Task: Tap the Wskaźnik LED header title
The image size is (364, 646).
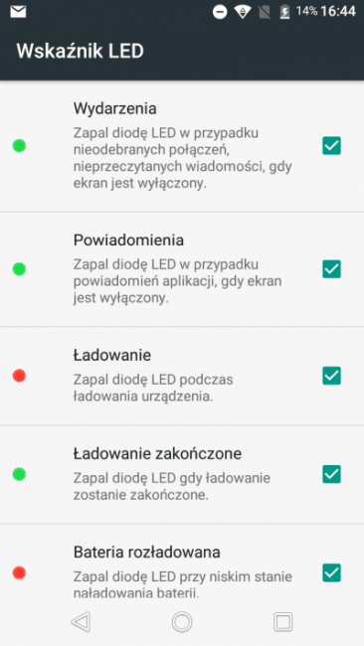Action: pos(80,51)
